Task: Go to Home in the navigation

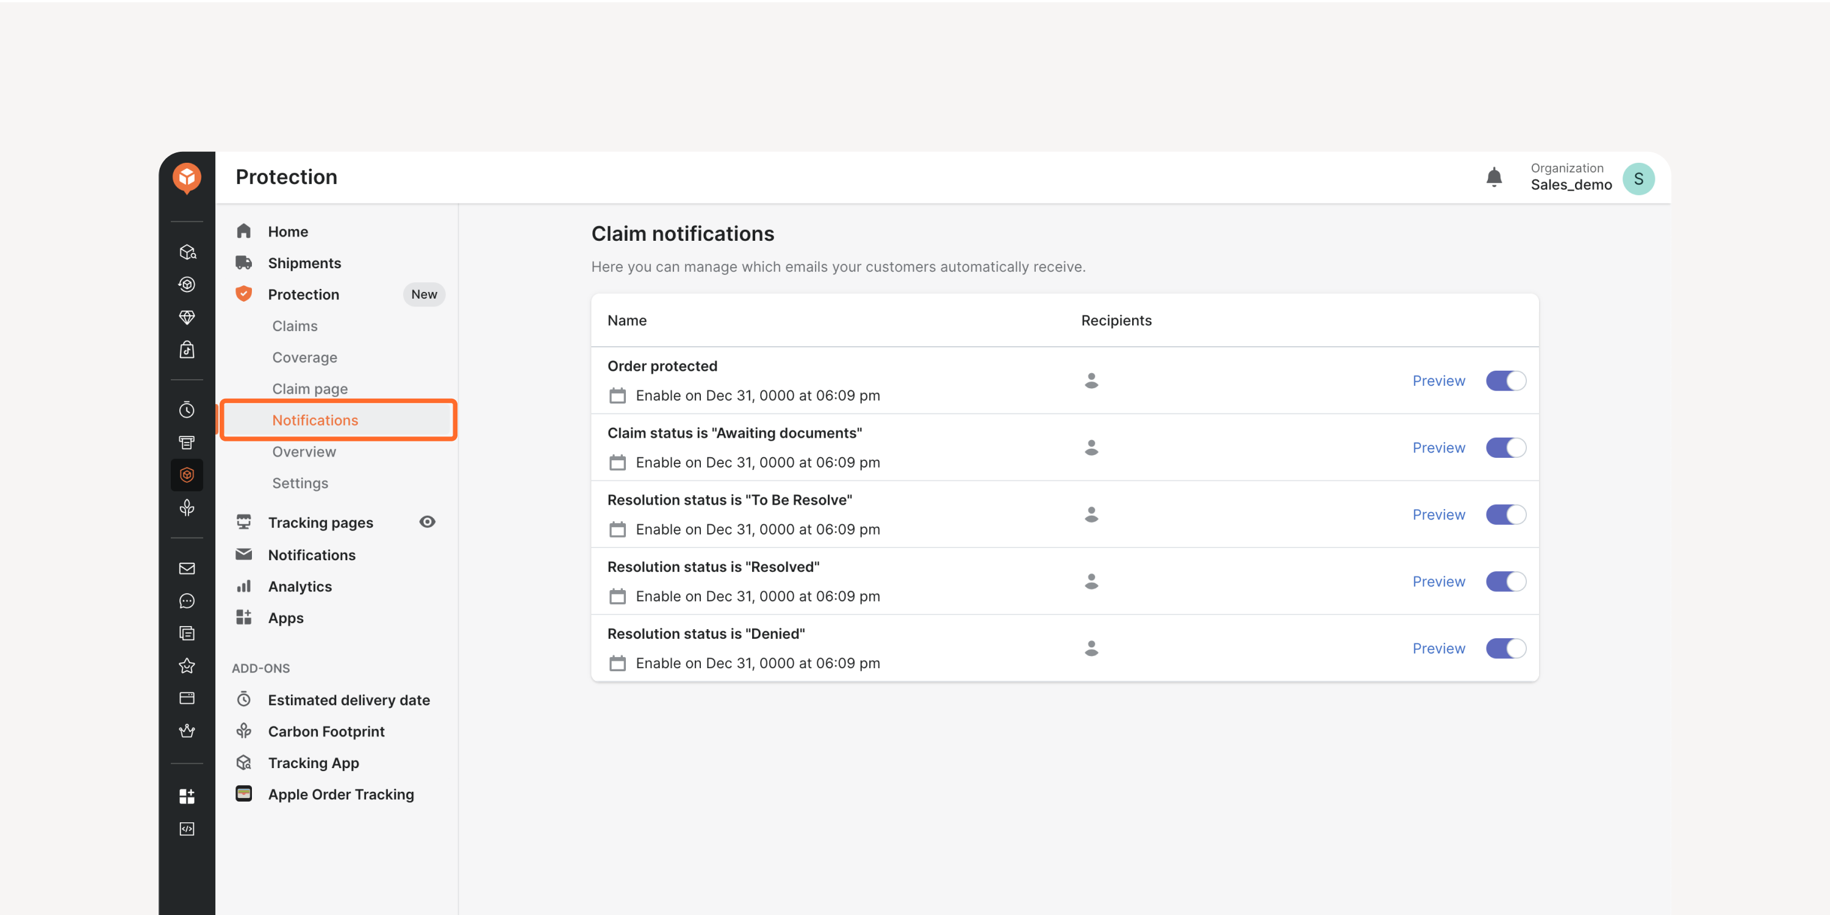Action: coord(288,232)
